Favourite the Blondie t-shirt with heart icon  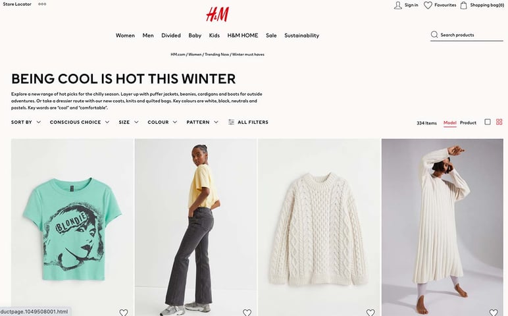pos(124,313)
